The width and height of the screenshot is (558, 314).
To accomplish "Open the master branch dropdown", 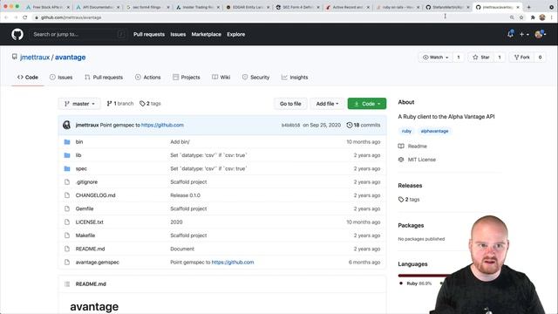I will [x=79, y=104].
